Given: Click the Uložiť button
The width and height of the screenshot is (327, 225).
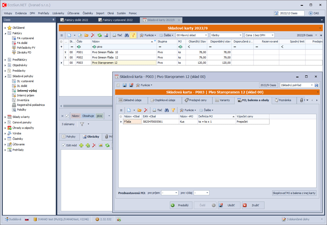Looking at the screenshot, I should point(229,205).
